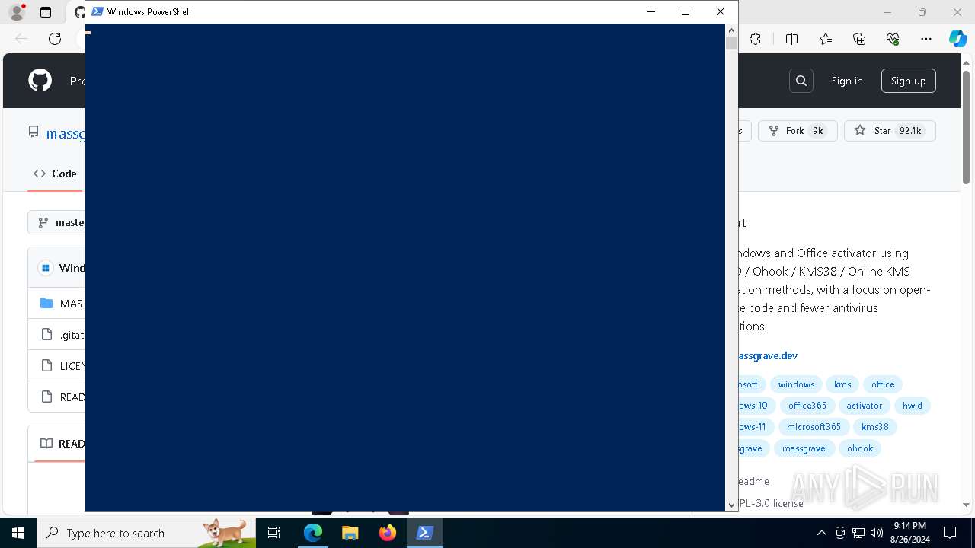This screenshot has height=548, width=975.
Task: Open Firefox from taskbar
Action: [x=388, y=533]
